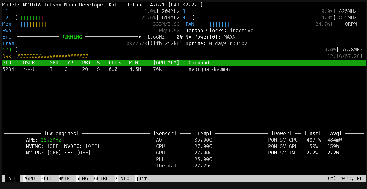Click the Emc RUNNING status
367x189 pixels.
click(x=72, y=37)
